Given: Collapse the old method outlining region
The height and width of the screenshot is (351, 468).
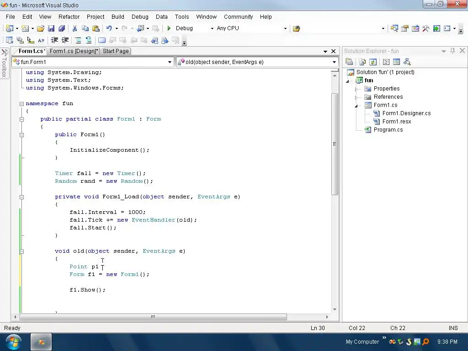Looking at the screenshot, I should pos(21,252).
